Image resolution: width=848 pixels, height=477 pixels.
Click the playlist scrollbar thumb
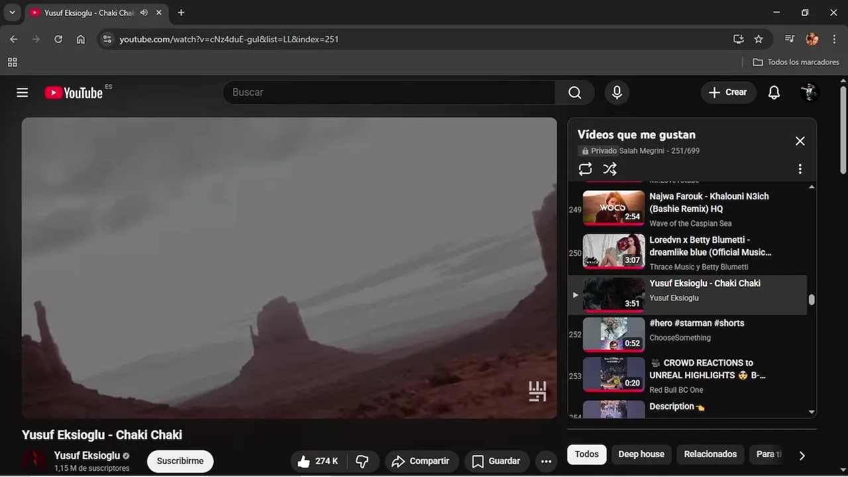pyautogui.click(x=812, y=299)
